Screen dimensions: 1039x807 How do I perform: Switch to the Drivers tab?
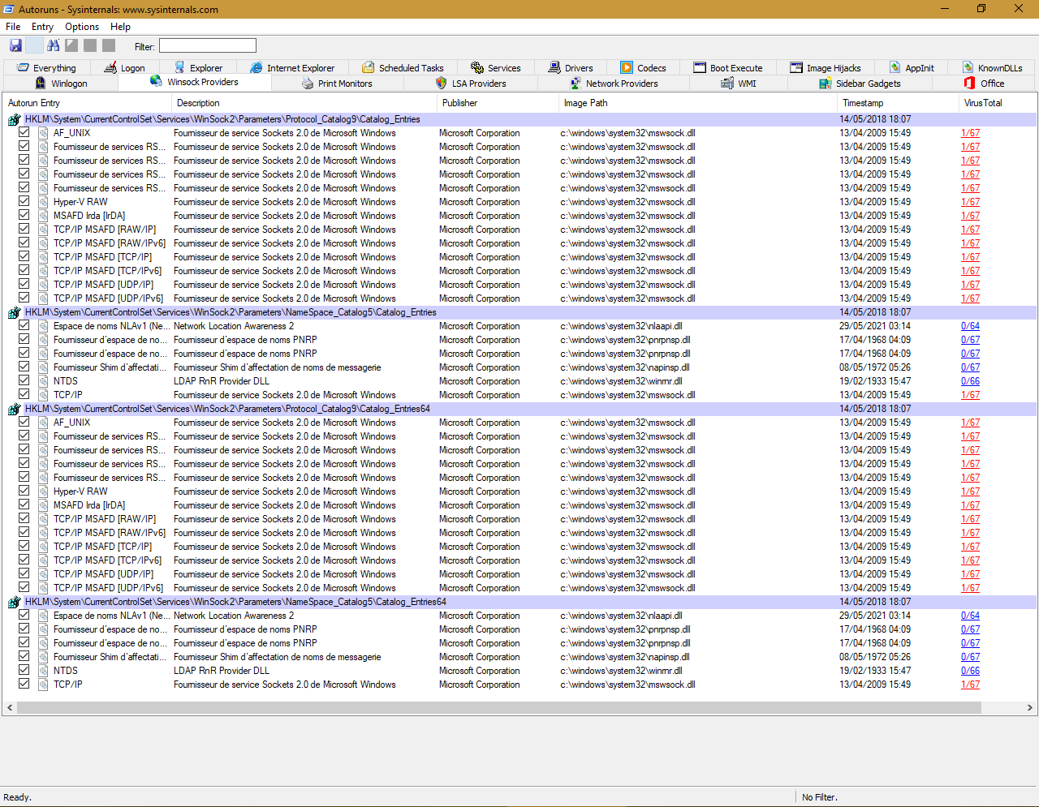571,68
